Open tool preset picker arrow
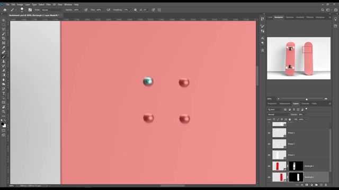 tap(16, 10)
